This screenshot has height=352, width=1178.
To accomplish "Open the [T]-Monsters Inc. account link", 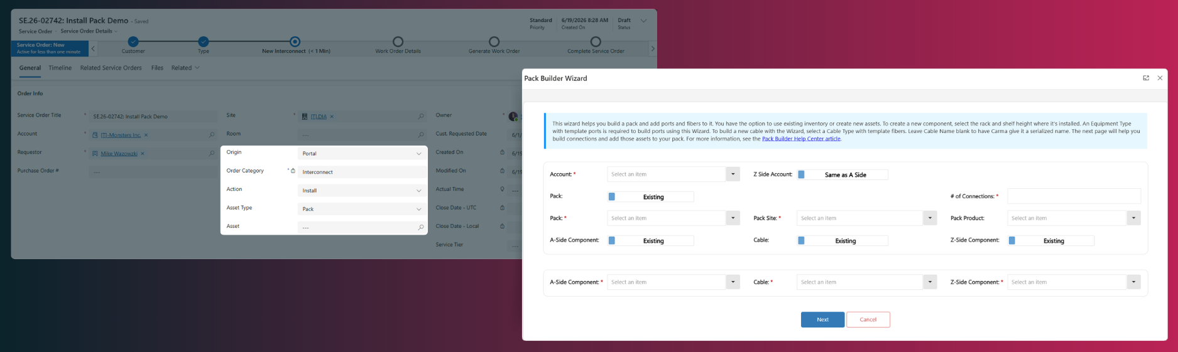I will pos(121,135).
